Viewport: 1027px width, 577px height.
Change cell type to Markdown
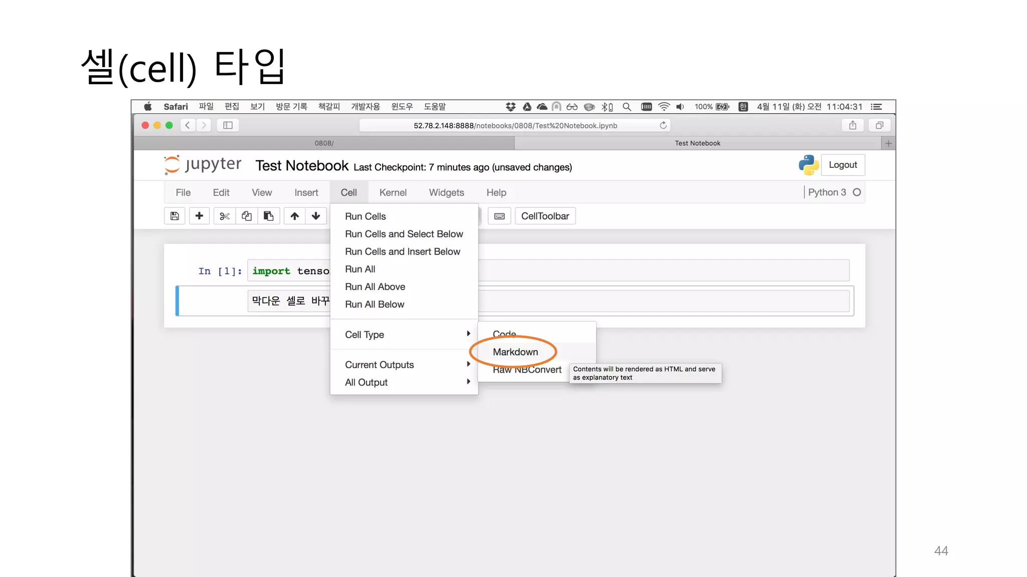coord(537,352)
